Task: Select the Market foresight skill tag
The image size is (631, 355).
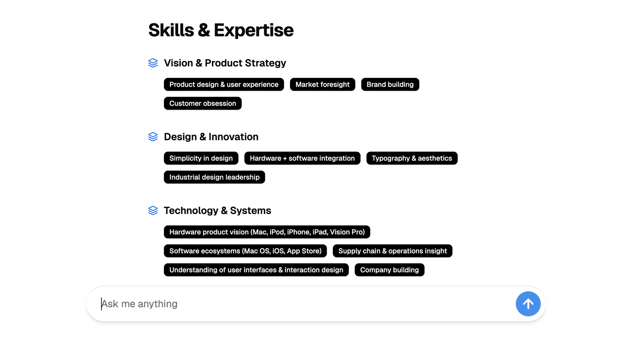Action: tap(322, 84)
